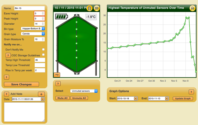This screenshot has height=125, width=198.
Task: Click the *? button under bin diagram
Action: click(57, 75)
